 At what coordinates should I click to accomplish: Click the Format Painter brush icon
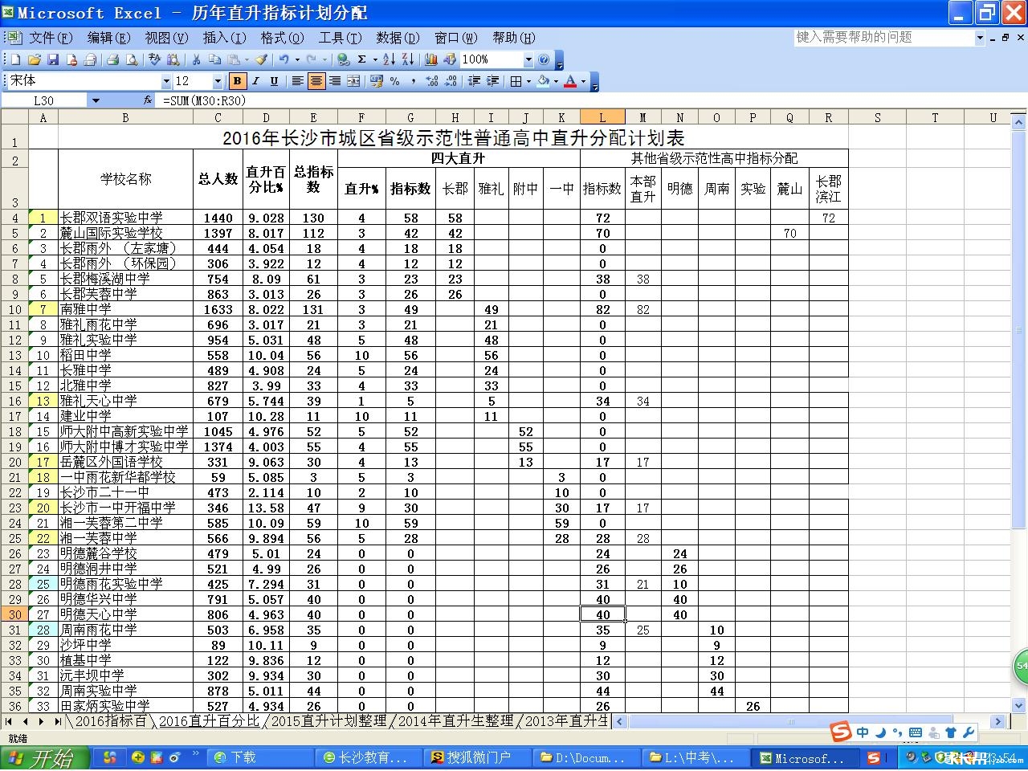point(261,59)
